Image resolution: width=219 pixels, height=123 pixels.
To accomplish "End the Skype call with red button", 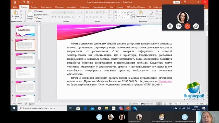I will pyautogui.click(x=187, y=26).
